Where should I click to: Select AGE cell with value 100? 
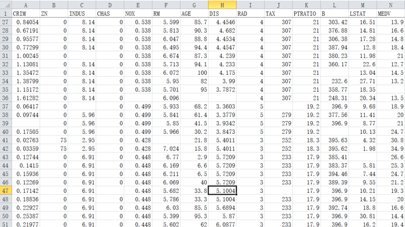point(194,72)
